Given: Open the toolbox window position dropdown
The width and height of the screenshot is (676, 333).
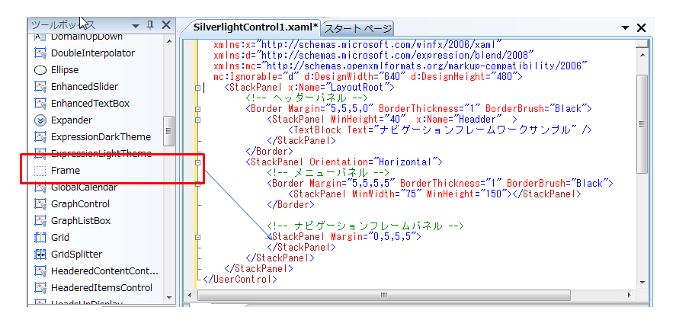Looking at the screenshot, I should click(136, 26).
